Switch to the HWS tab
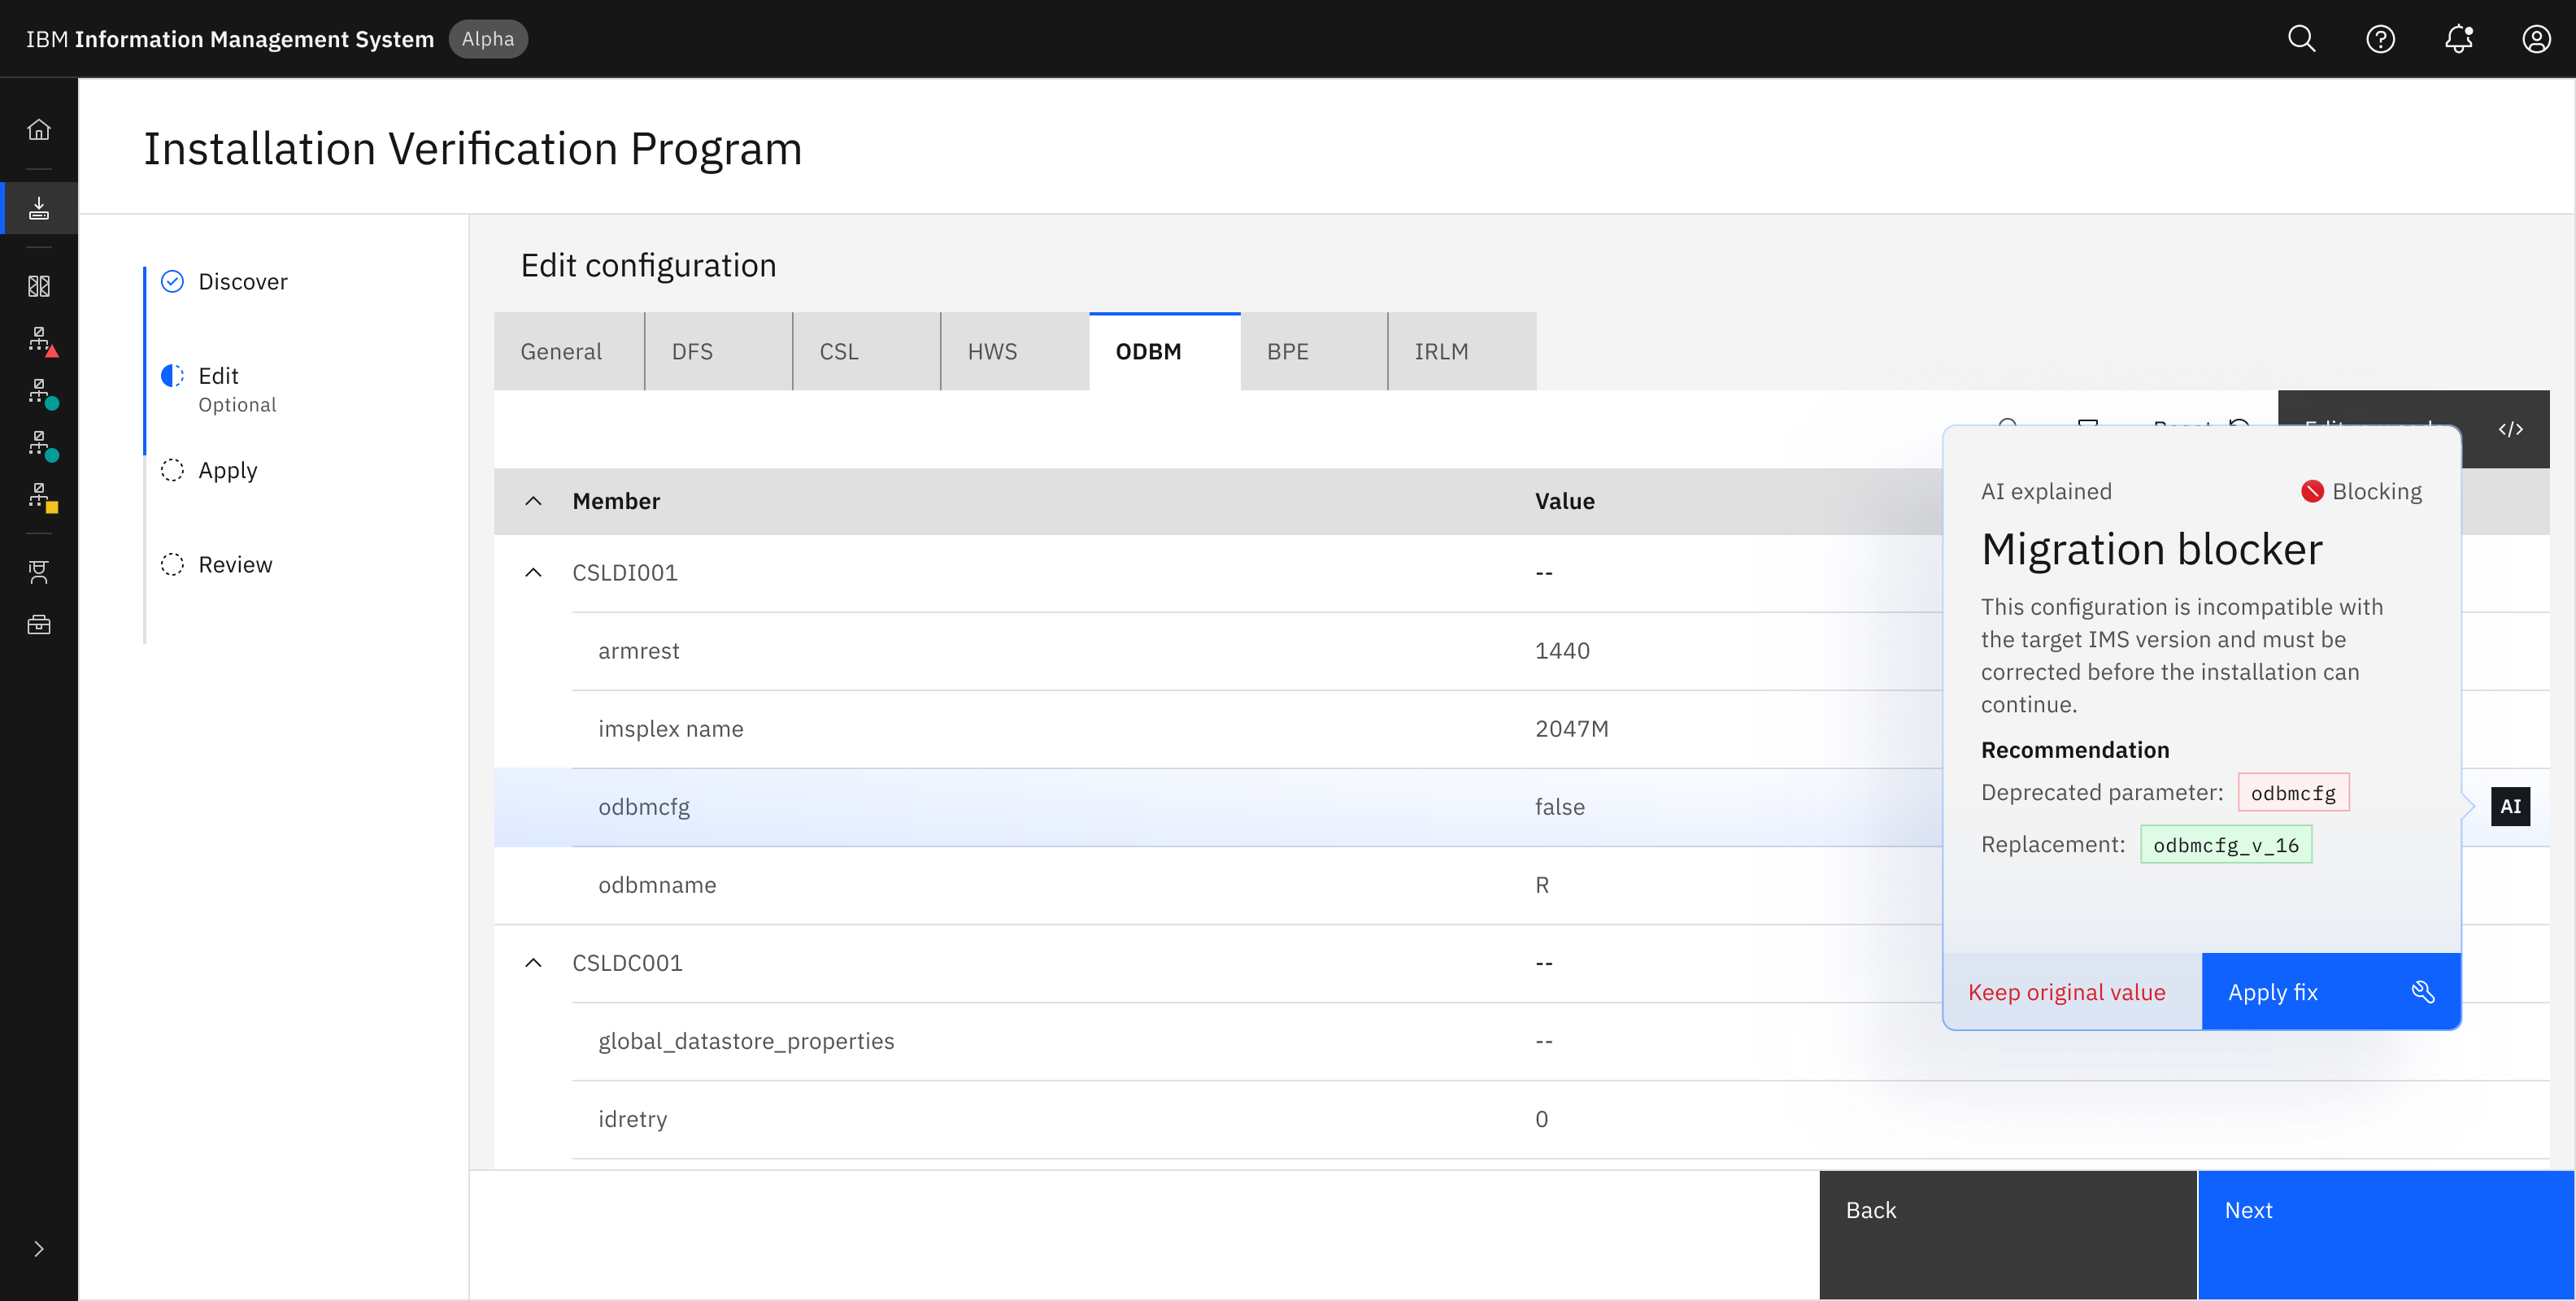This screenshot has width=2576, height=1301. tap(1014, 352)
